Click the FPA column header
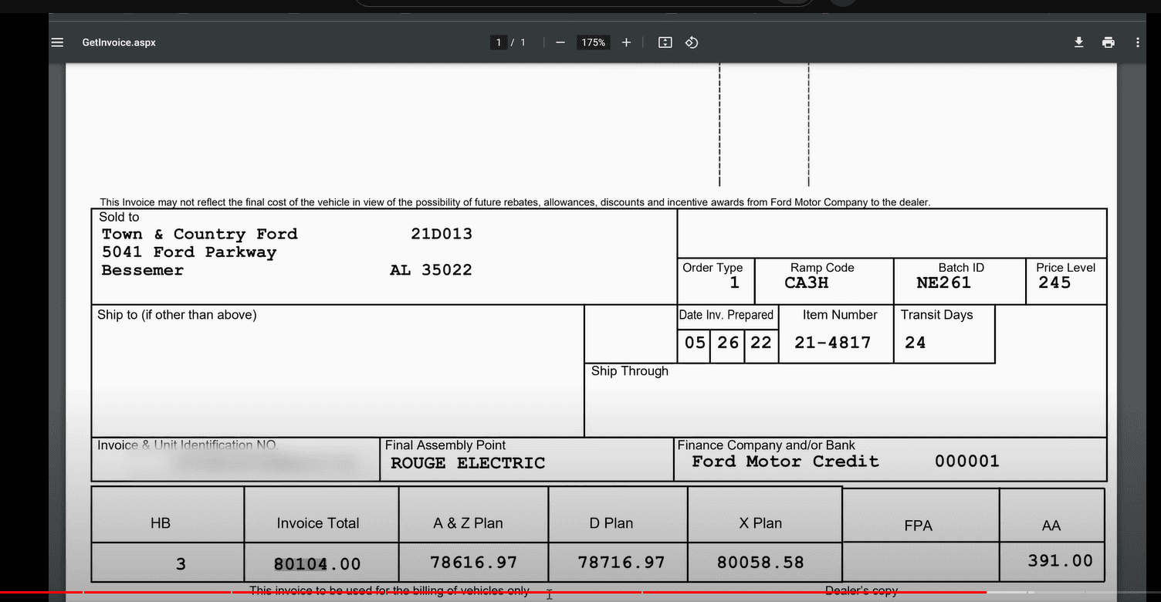 point(918,526)
